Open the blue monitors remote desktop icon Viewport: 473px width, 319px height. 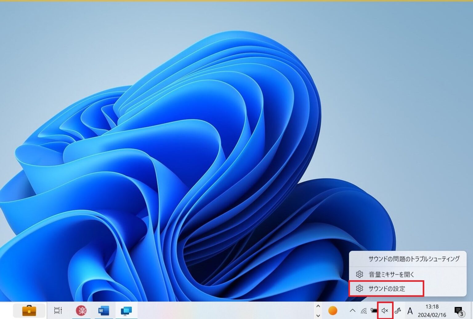click(x=126, y=311)
